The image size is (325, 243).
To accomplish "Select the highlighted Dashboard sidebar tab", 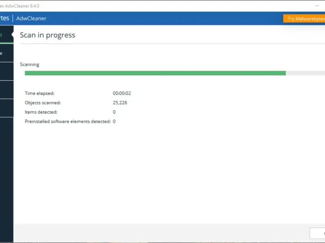I will pos(6,34).
